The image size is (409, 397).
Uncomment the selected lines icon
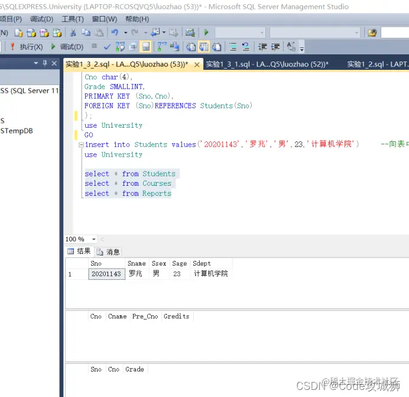246,47
